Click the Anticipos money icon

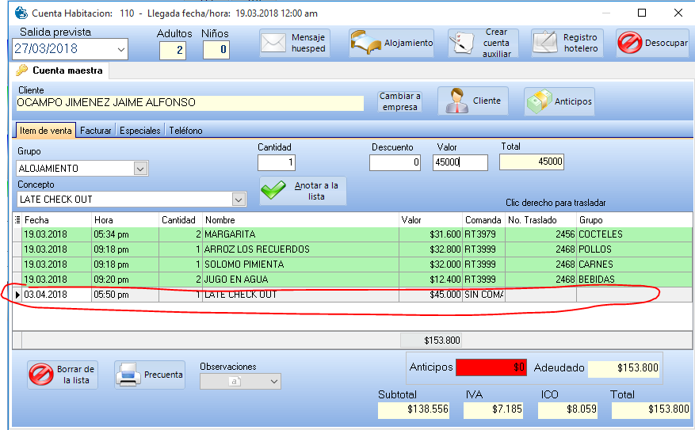pyautogui.click(x=539, y=101)
